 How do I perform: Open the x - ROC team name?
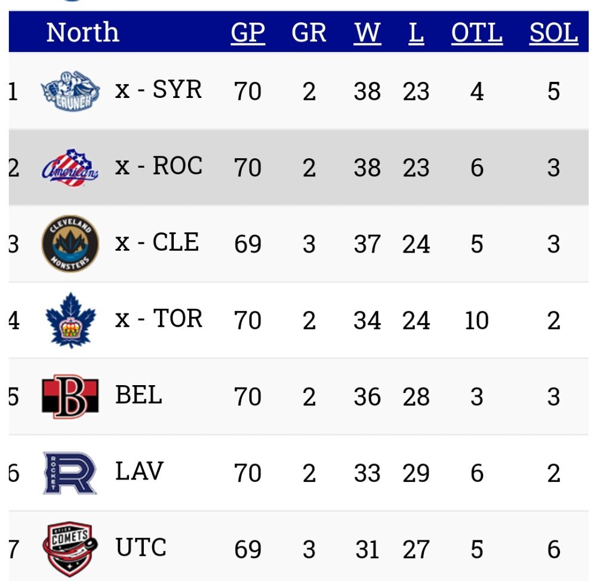click(x=159, y=166)
